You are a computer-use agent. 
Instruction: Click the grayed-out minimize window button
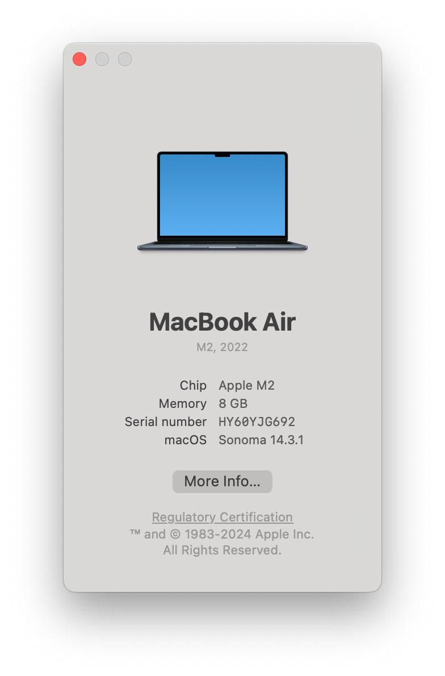[x=102, y=59]
